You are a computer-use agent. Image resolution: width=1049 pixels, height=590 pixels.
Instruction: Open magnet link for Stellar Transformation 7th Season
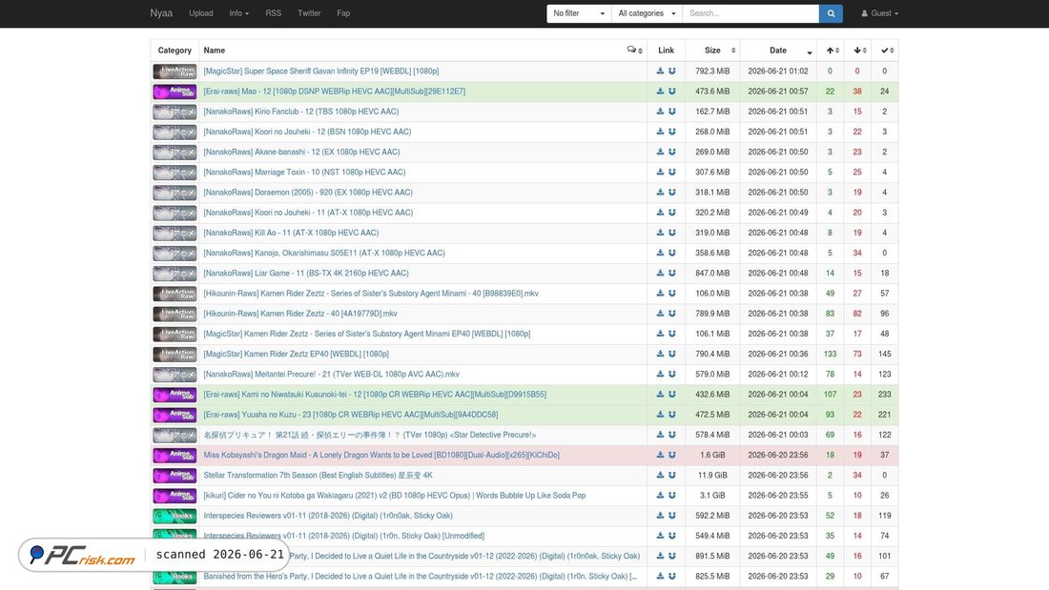(671, 475)
